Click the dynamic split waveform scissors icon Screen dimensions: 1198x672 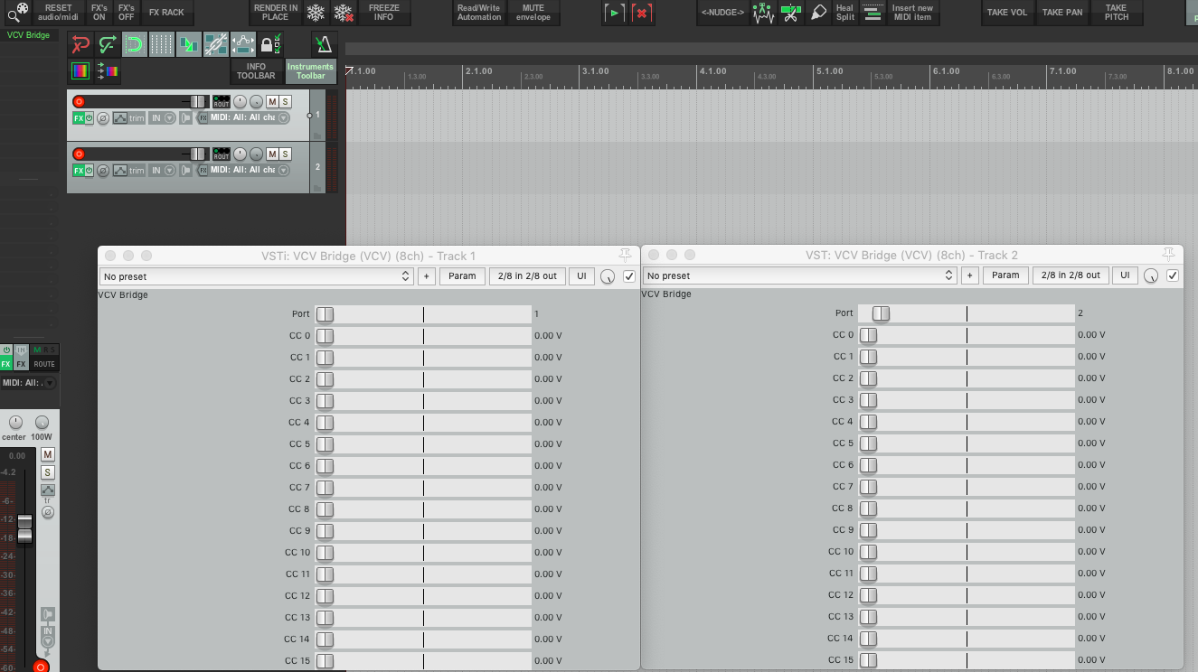click(x=763, y=13)
